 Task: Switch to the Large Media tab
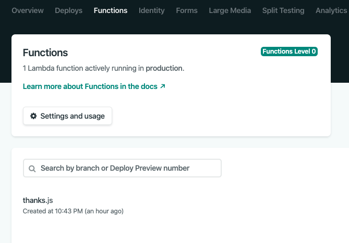230,10
